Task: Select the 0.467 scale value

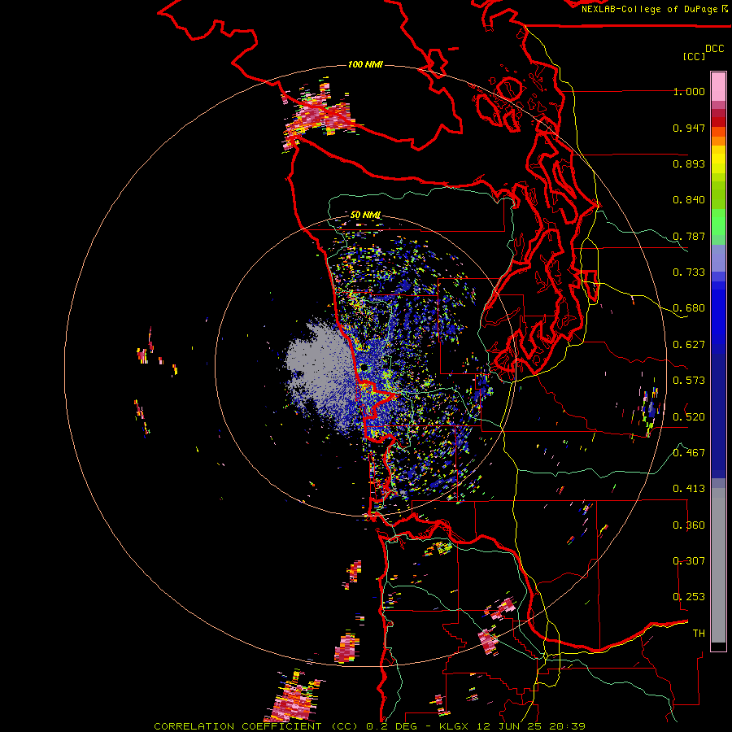Action: [689, 452]
